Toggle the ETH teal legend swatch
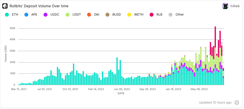Viewport: 244px width, 109px height. [x=7, y=15]
